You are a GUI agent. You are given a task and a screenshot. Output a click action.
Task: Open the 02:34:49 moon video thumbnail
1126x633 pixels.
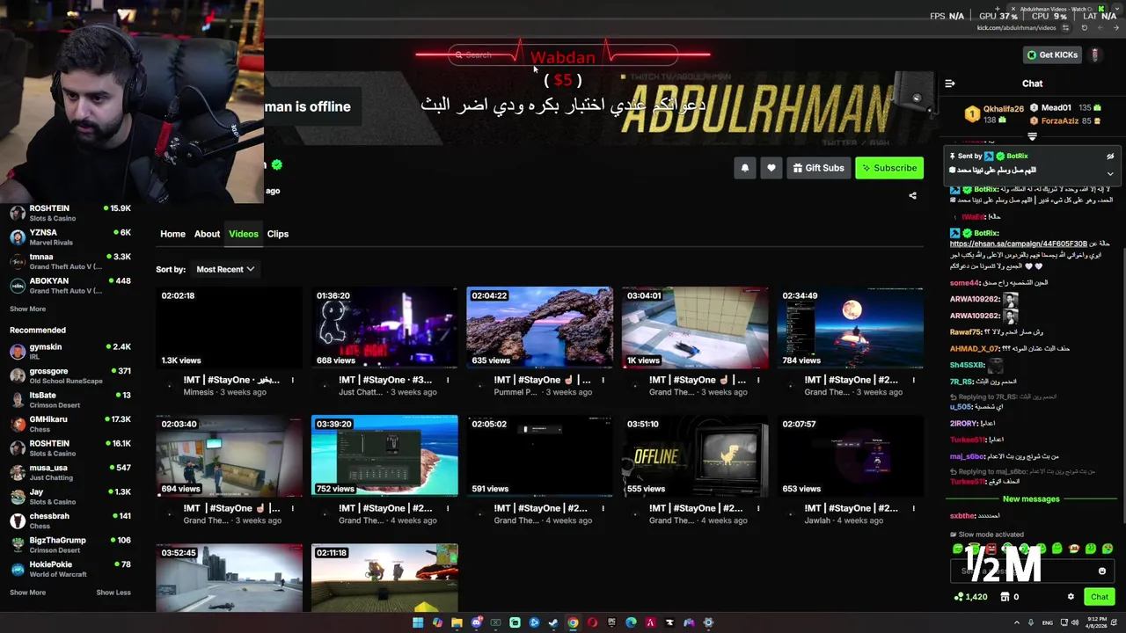pos(850,327)
